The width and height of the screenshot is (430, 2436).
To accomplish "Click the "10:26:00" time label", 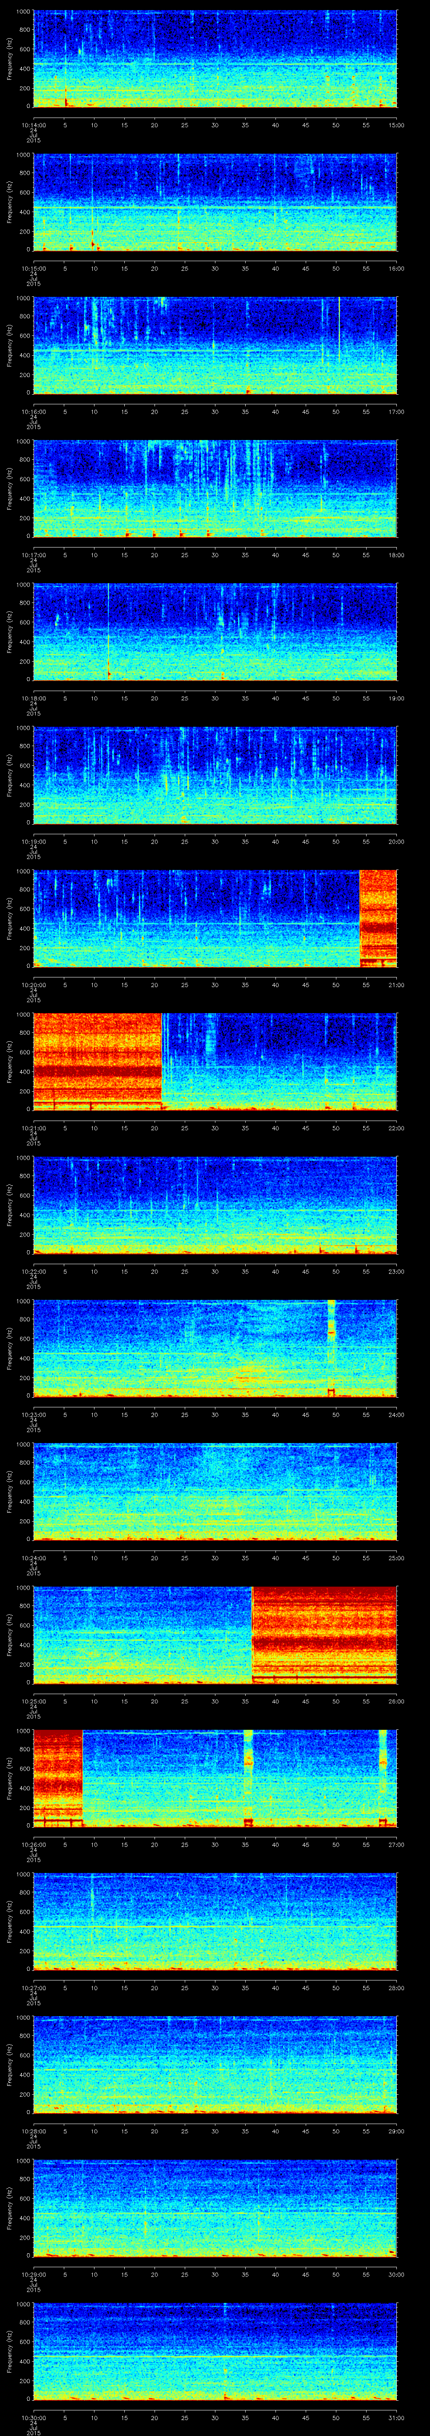I will click(x=33, y=1844).
